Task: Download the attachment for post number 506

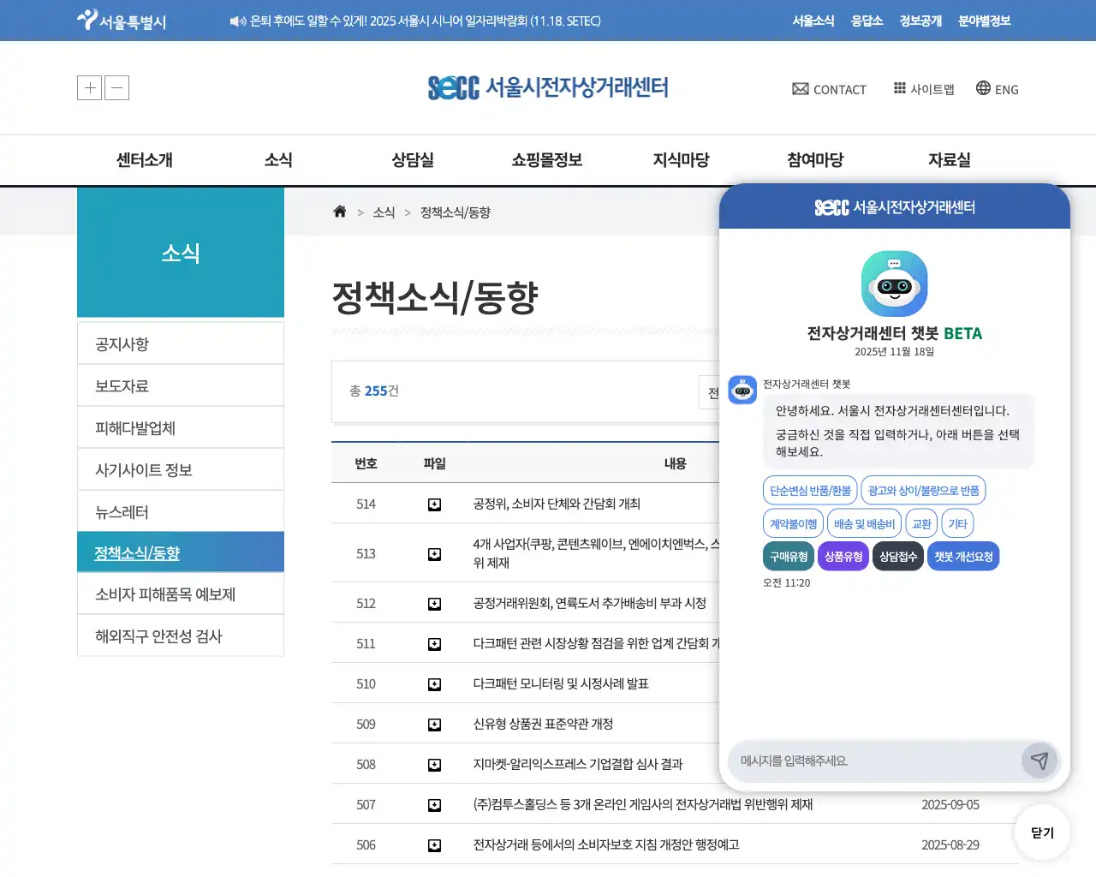Action: pos(435,844)
